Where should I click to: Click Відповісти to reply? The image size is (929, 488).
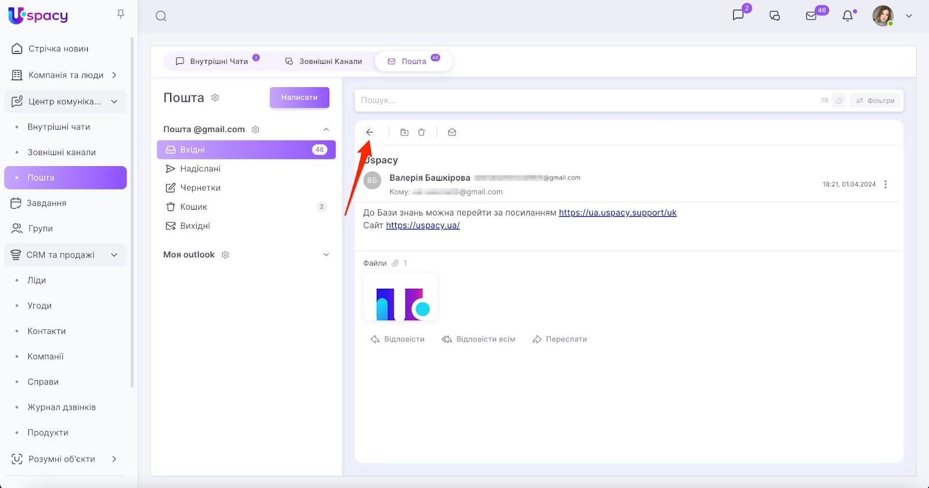pyautogui.click(x=398, y=339)
